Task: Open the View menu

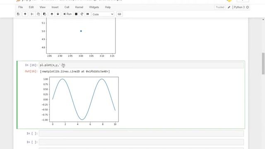Action: click(43, 7)
